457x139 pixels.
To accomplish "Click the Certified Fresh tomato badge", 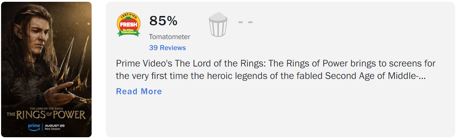I will [x=129, y=25].
